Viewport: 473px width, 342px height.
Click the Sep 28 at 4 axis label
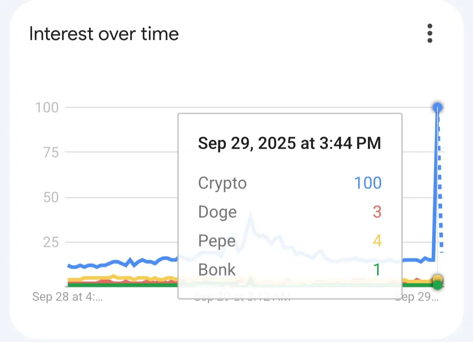pos(67,297)
